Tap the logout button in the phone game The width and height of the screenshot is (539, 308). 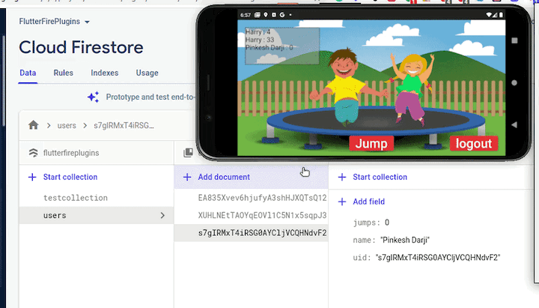coord(474,143)
